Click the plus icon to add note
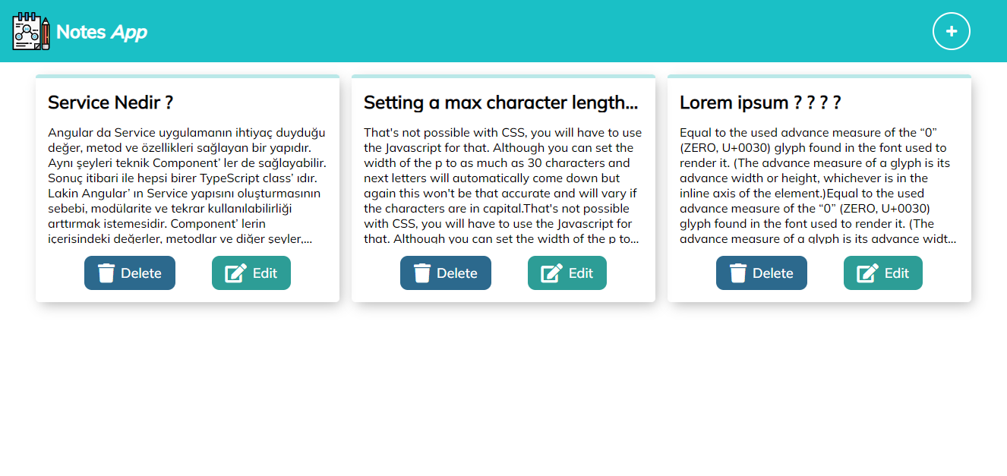1007x476 pixels. pyautogui.click(x=951, y=32)
